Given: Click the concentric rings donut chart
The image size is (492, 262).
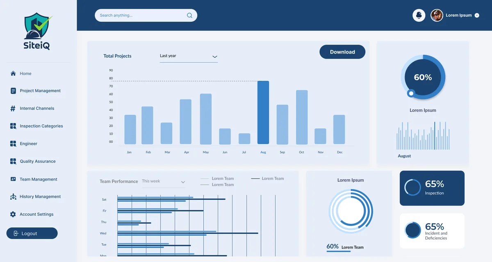Looking at the screenshot, I should 351,211.
